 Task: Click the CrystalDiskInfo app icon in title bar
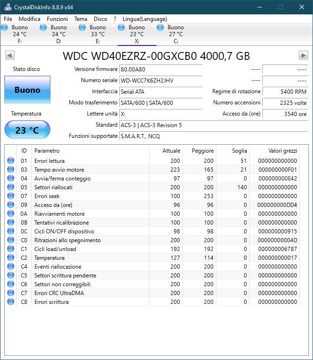tap(7, 7)
